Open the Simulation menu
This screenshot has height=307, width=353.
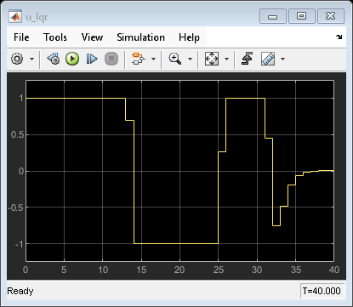140,37
